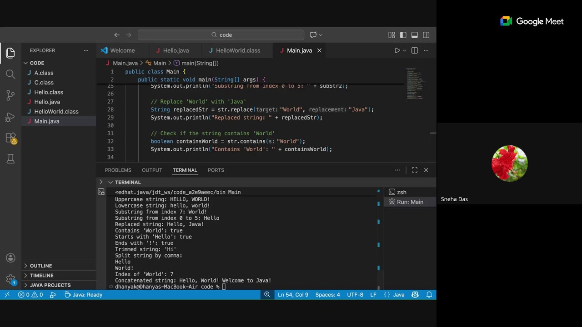Toggle the bottom panel layout button

[x=414, y=35]
